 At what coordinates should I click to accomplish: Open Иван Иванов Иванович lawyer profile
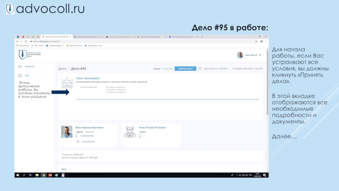coord(89,127)
